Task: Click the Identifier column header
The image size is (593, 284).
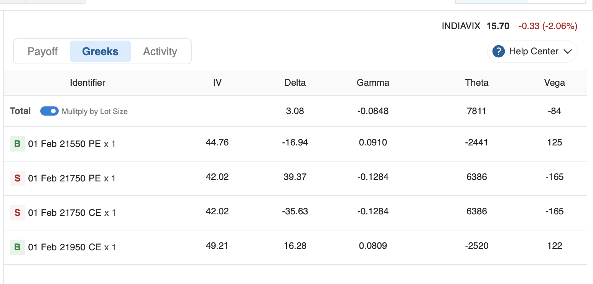Action: pyautogui.click(x=87, y=83)
